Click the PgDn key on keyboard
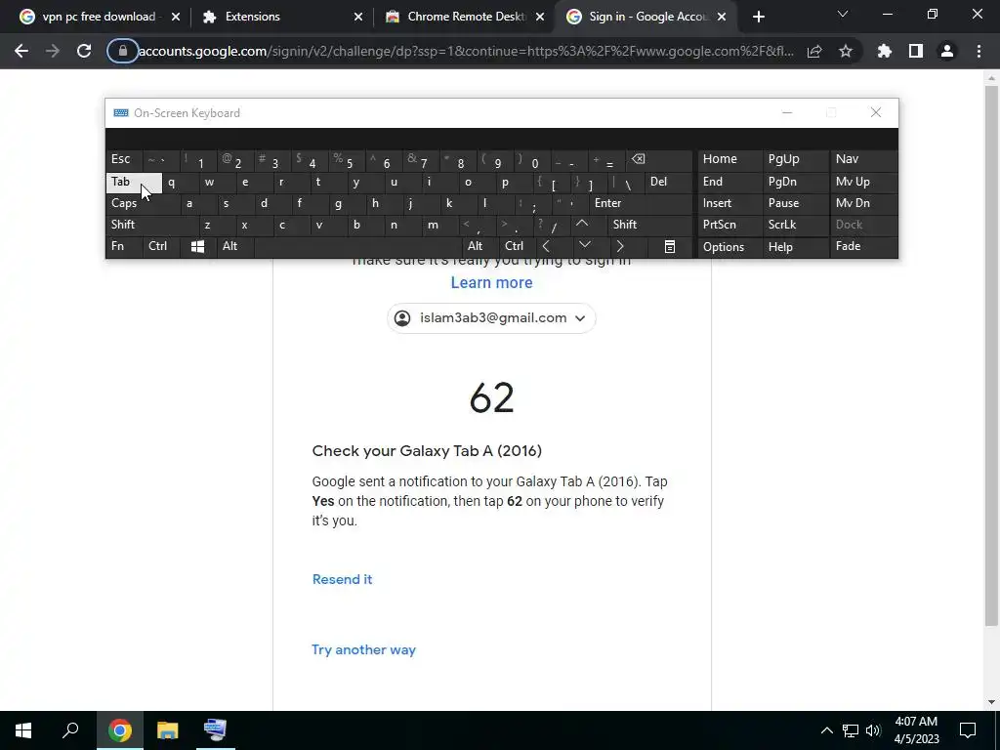Viewport: 1000px width, 750px height. click(795, 183)
